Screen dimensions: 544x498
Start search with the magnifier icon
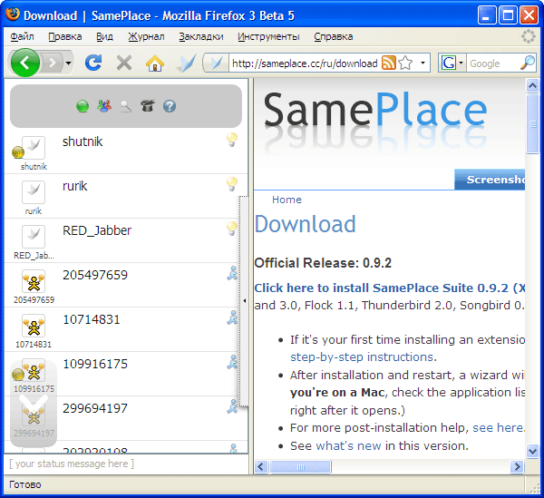[x=528, y=63]
